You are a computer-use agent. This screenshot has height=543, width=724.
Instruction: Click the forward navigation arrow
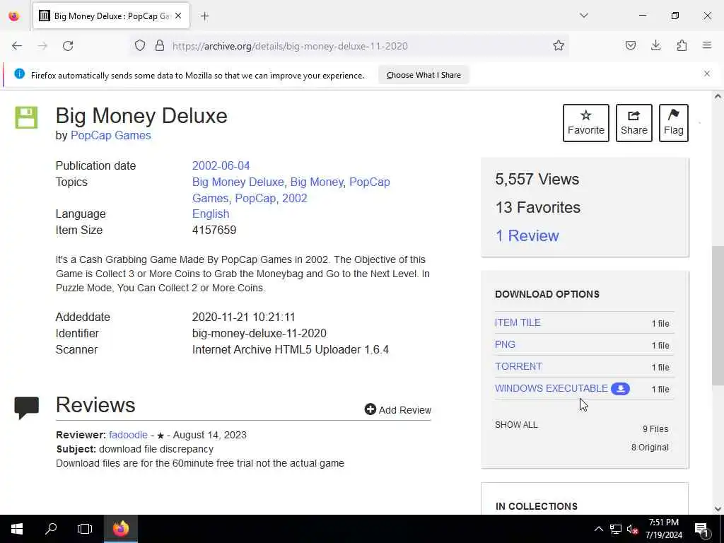(42, 46)
